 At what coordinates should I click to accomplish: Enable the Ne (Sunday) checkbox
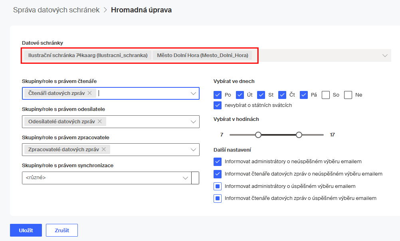coord(348,95)
